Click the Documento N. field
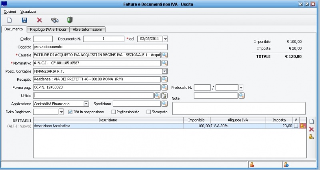This screenshot has height=170, width=320. point(104,39)
